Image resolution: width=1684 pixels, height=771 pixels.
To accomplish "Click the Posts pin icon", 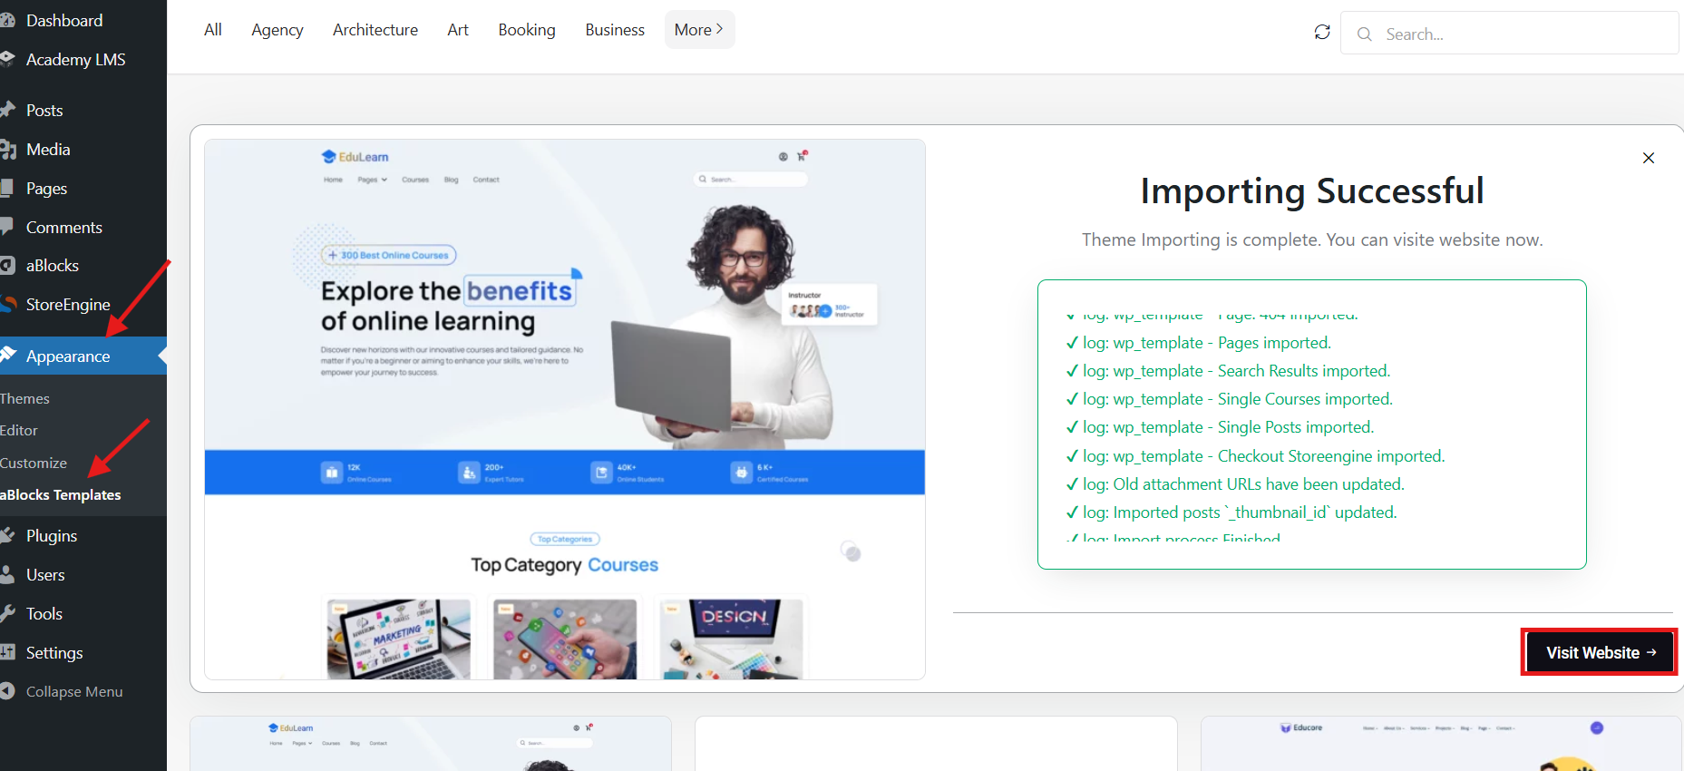I will (x=8, y=111).
